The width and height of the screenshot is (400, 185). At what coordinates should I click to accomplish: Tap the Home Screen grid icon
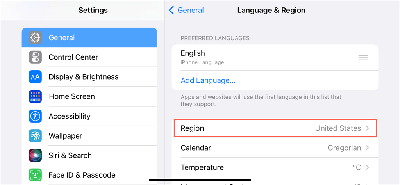coord(35,96)
